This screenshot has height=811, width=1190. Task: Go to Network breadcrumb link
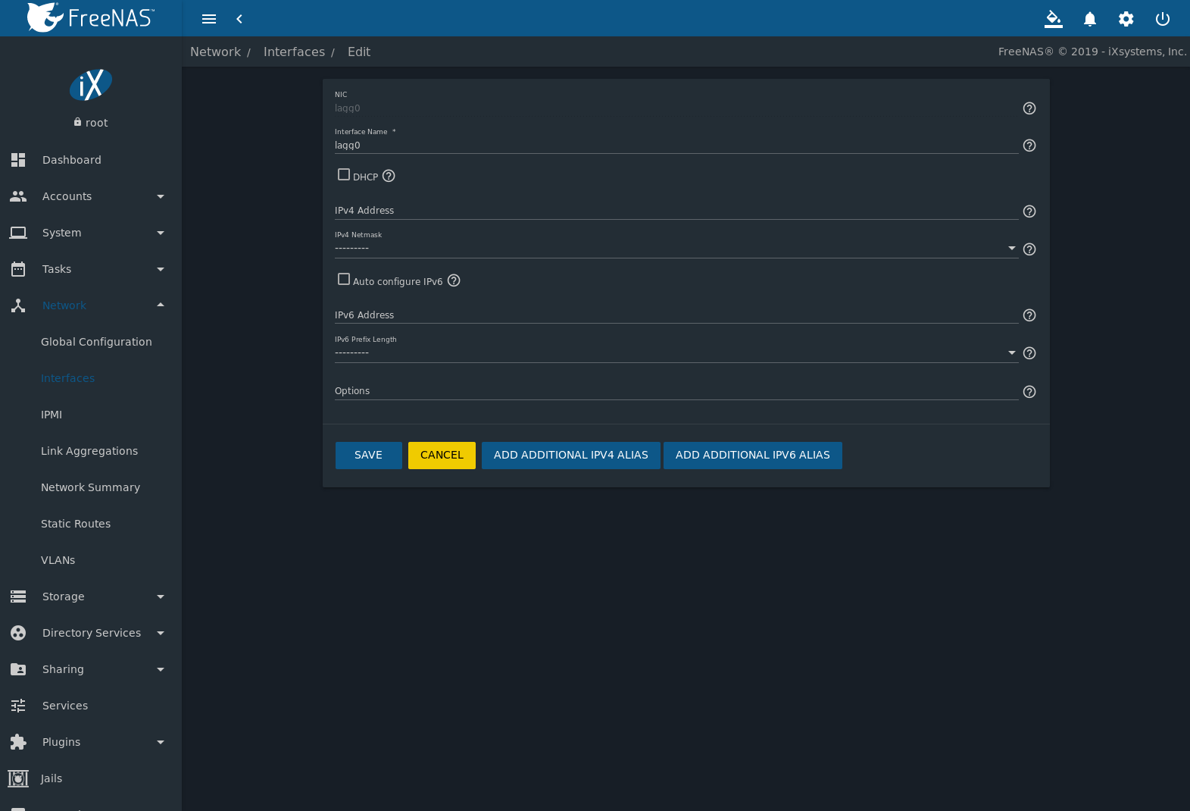pos(215,52)
